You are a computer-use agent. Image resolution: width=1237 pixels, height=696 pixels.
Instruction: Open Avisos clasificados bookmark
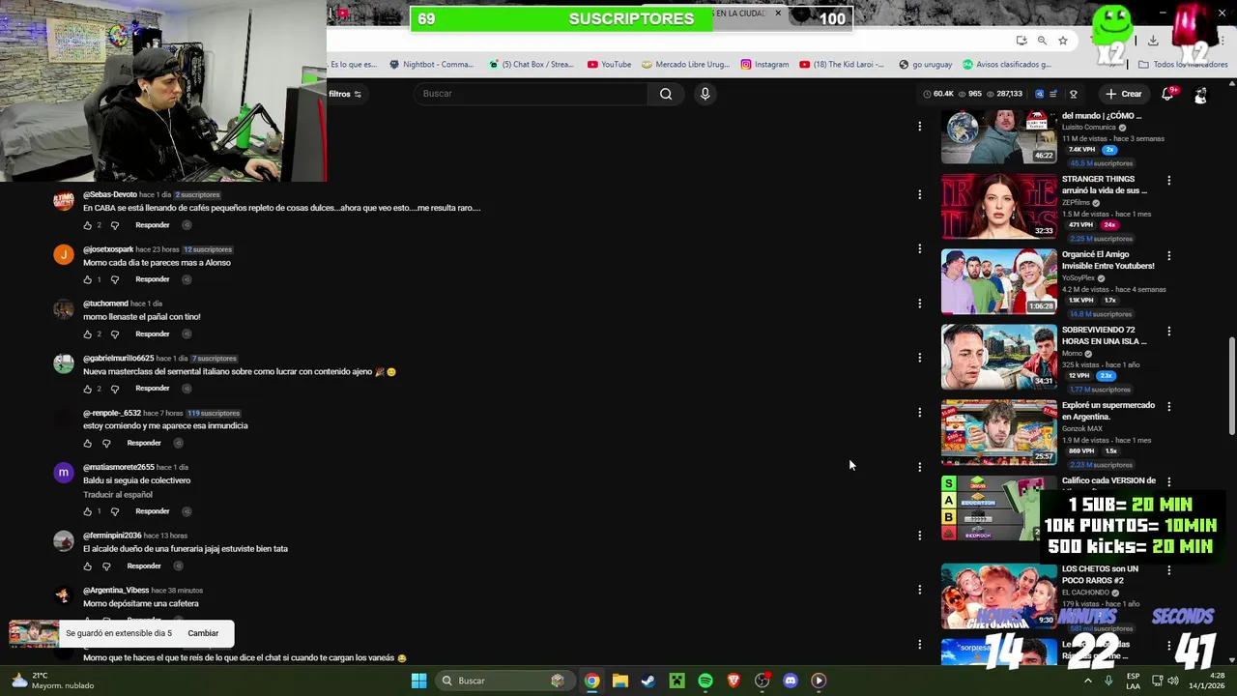coord(1007,65)
